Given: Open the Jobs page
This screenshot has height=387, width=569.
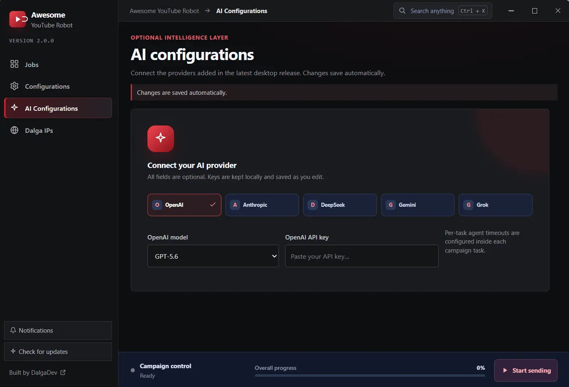Looking at the screenshot, I should tap(58, 65).
